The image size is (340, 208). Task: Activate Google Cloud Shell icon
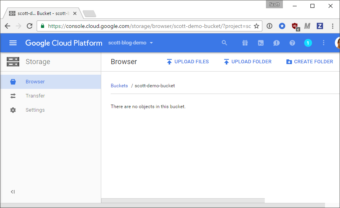pyautogui.click(x=261, y=43)
